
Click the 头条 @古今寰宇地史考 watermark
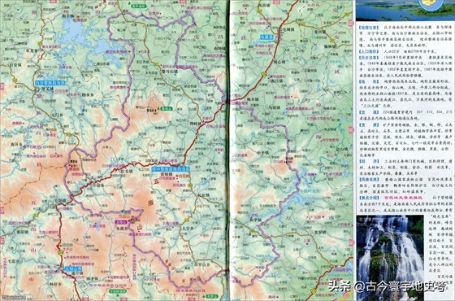(x=388, y=286)
